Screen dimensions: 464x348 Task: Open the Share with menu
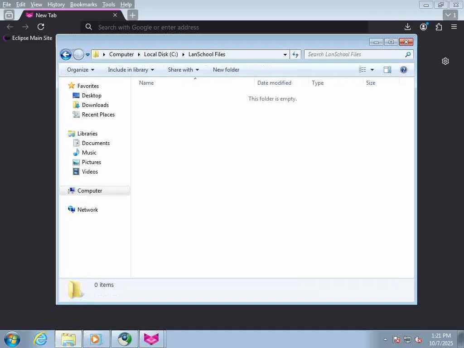(183, 70)
